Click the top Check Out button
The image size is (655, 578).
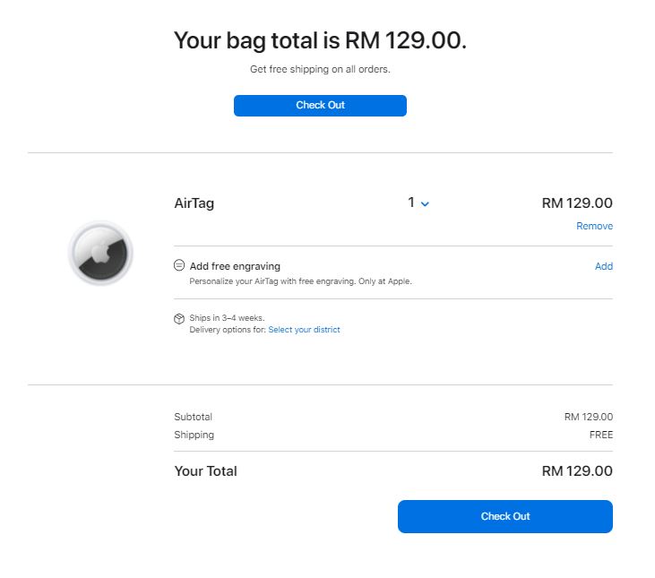click(320, 106)
